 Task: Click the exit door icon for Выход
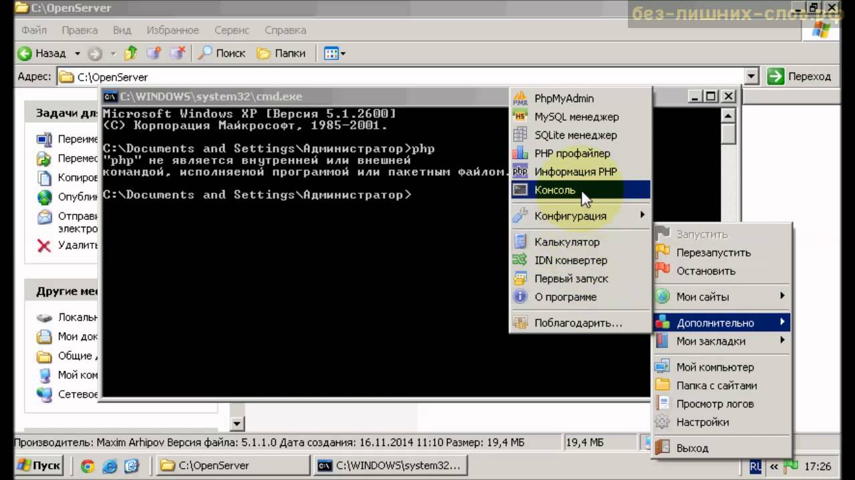pyautogui.click(x=662, y=448)
